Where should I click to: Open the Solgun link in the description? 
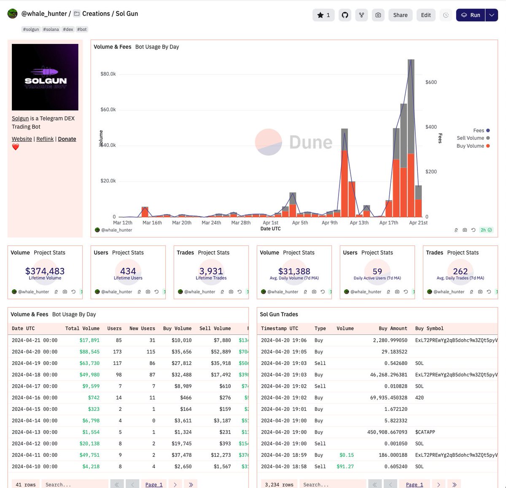point(20,119)
